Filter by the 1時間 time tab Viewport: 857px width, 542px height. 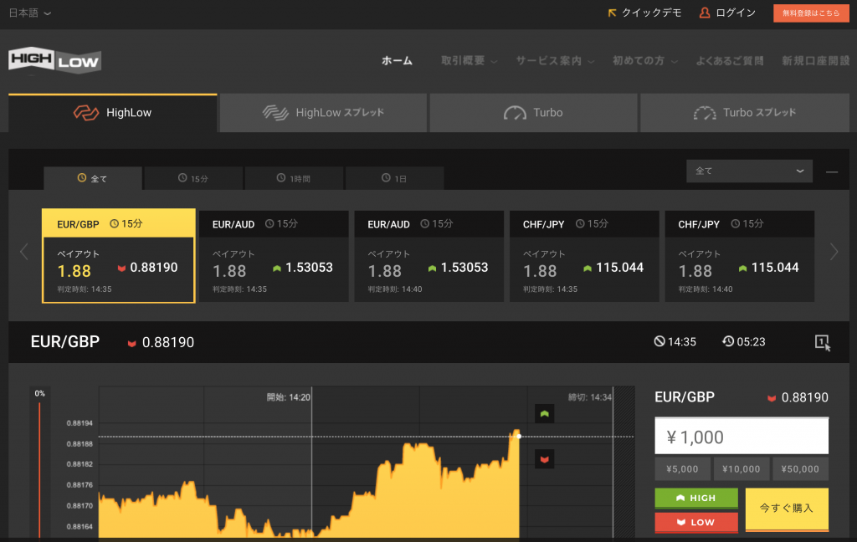294,178
